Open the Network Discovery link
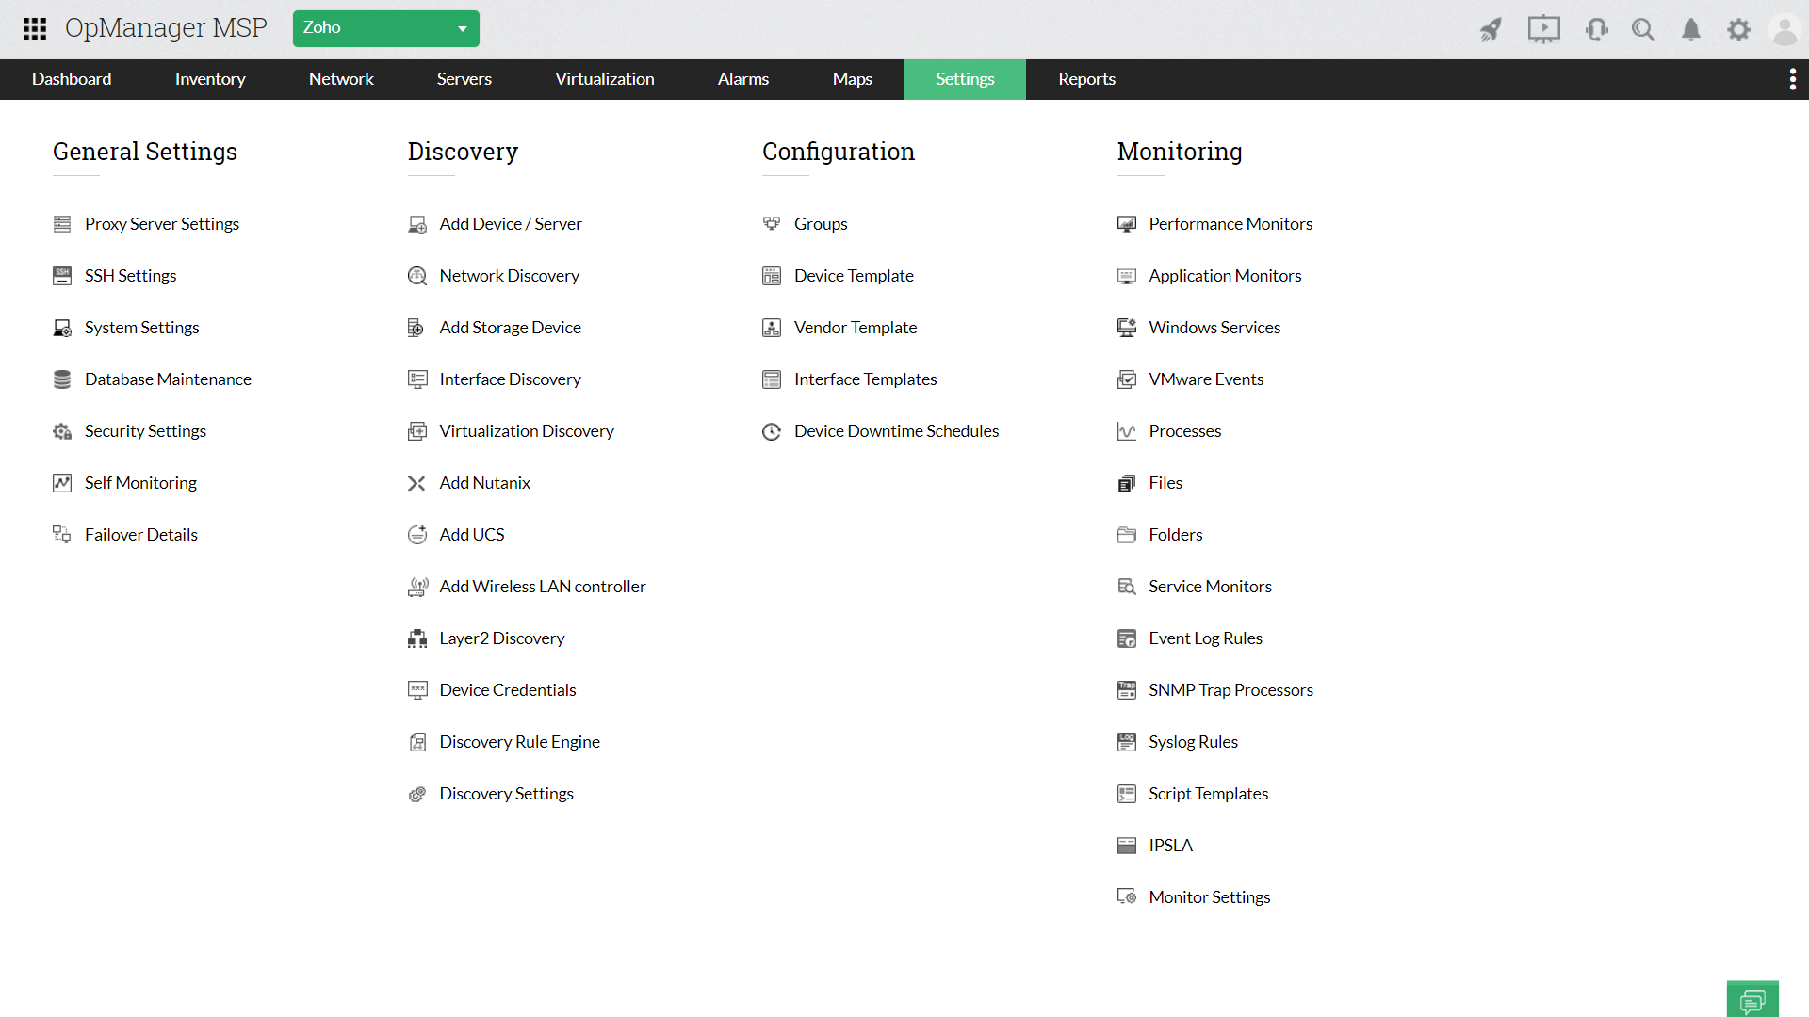The height and width of the screenshot is (1017, 1809). (x=509, y=276)
